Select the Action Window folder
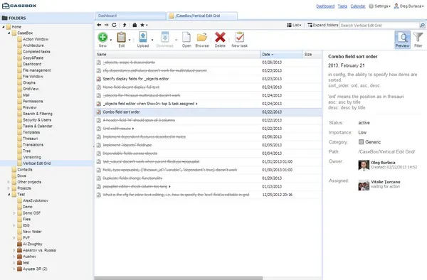427x280 pixels. pos(36,39)
